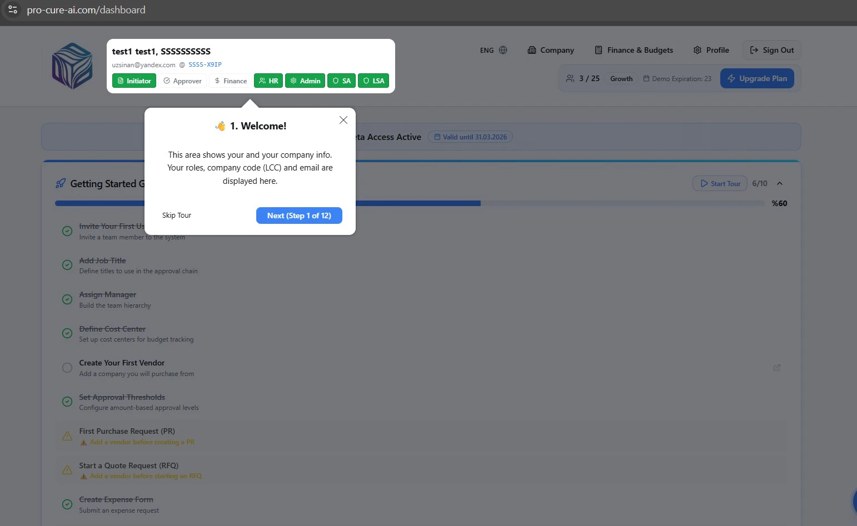Screen dimensions: 857x526
Task: Click Set Approval Thresholds item
Action: click(421, 402)
